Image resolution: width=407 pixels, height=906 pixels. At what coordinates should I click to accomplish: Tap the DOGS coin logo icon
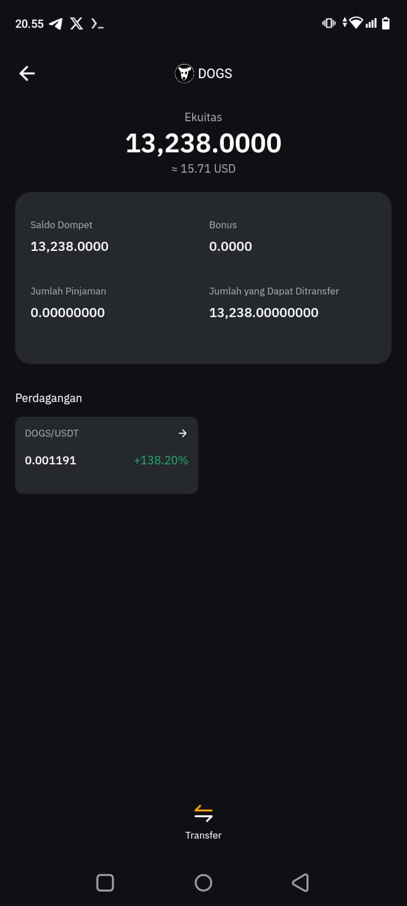pyautogui.click(x=184, y=74)
